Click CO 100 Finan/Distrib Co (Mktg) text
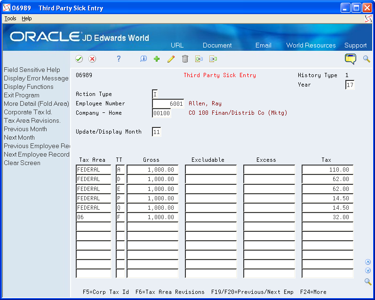 238,113
